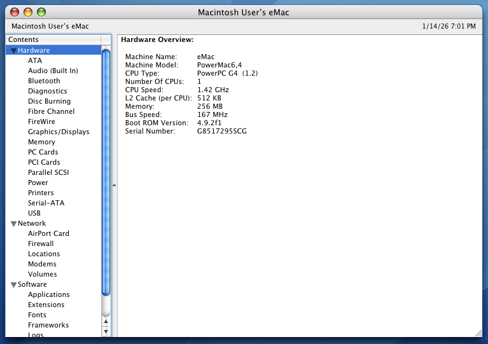Screen dimensions: 488x344
Task: Click the Contents column header
Action: (x=53, y=39)
